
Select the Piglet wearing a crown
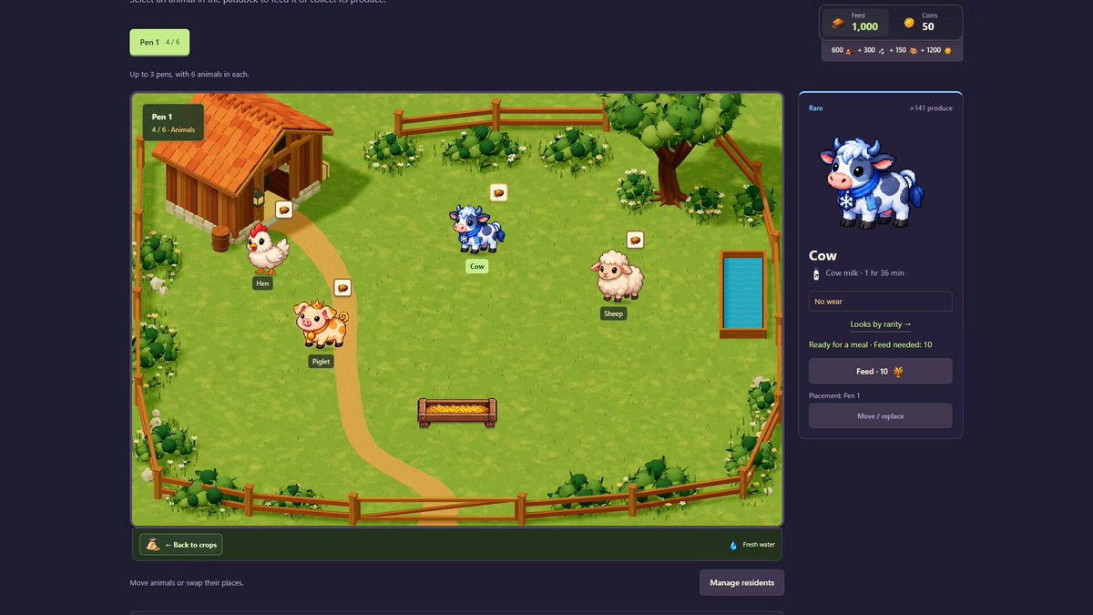point(321,324)
